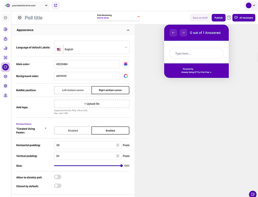This screenshot has height=197, width=258.
Task: Select Left-bottom corner bubble position
Action: [x=73, y=90]
